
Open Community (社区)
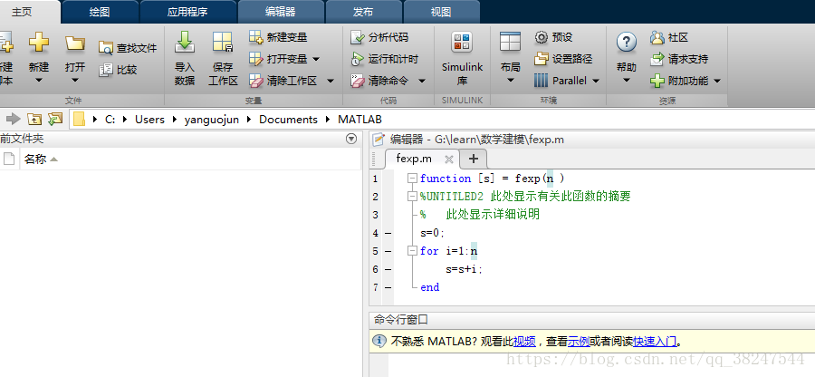coord(669,37)
